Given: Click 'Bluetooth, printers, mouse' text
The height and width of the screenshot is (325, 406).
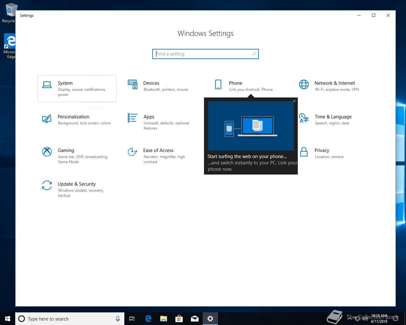Looking at the screenshot, I should coord(166,90).
